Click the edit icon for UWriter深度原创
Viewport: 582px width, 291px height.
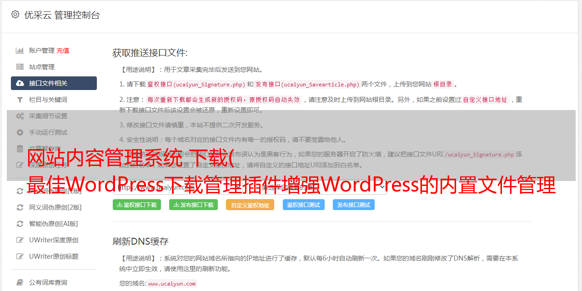click(x=20, y=240)
